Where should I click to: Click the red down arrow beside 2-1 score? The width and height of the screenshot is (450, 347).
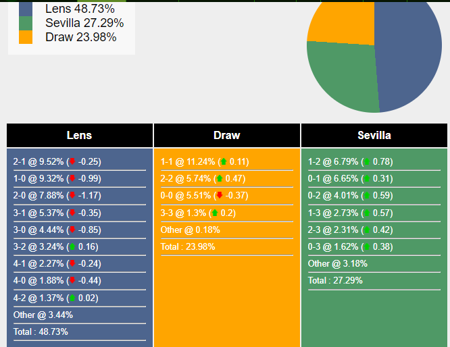click(x=72, y=162)
